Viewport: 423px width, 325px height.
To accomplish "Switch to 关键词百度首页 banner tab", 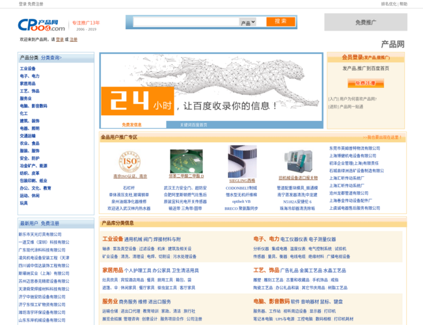I will [194, 125].
